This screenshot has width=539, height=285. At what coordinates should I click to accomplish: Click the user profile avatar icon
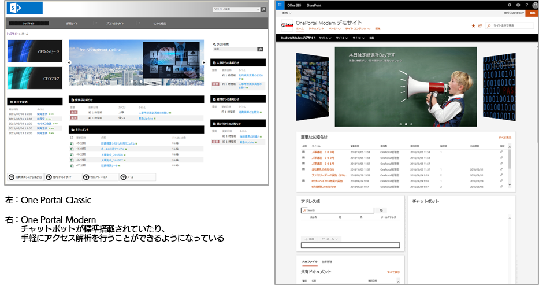pos(535,5)
